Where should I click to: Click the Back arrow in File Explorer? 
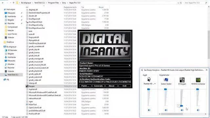click(3, 3)
